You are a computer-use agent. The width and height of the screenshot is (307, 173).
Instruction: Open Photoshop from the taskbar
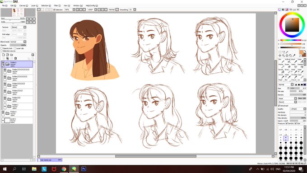(84, 169)
